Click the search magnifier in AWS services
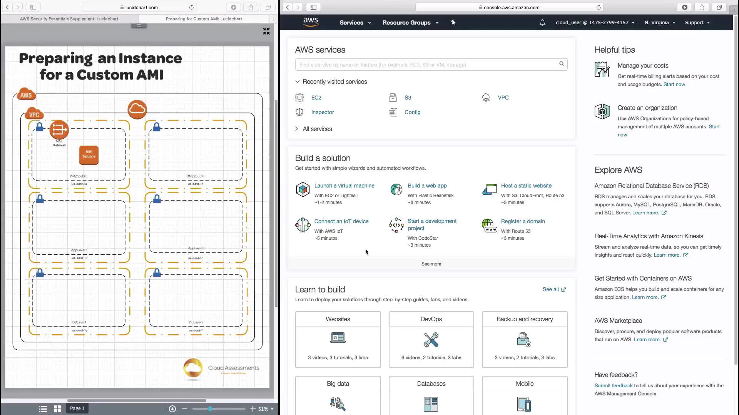 (562, 64)
